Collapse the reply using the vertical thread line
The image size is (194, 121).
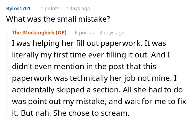coord(6,74)
